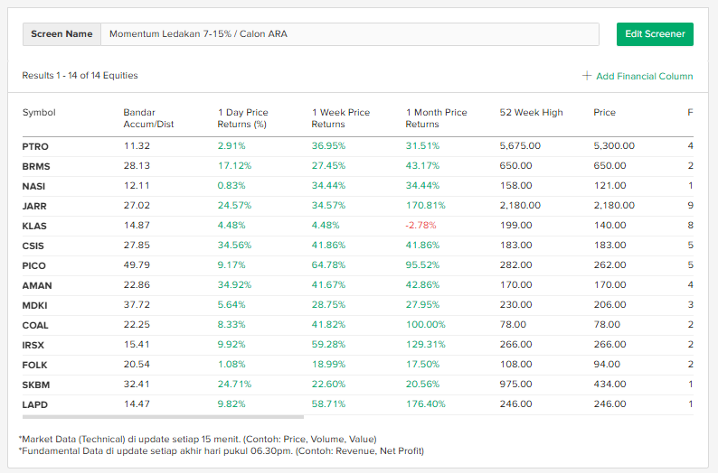The image size is (718, 473).
Task: Sort by 1 Week Price Returns header
Action: tap(340, 118)
